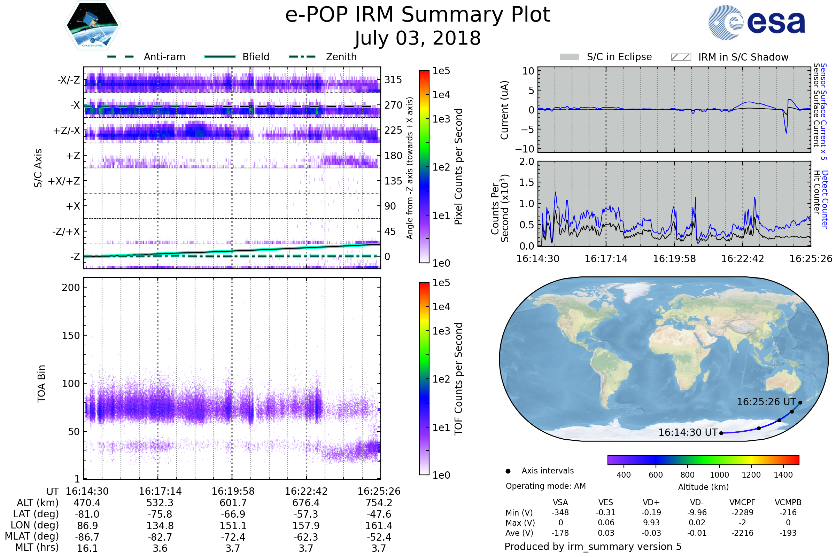This screenshot has height=557, width=836.
Task: Click the 16:25:26 UT label on map
Action: click(766, 402)
